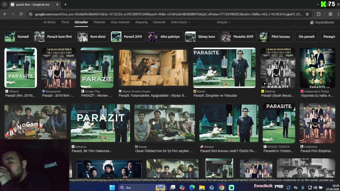The height and width of the screenshot is (191, 340).
Task: Filter images by Parazit kore filmi chip
Action: coord(54,37)
